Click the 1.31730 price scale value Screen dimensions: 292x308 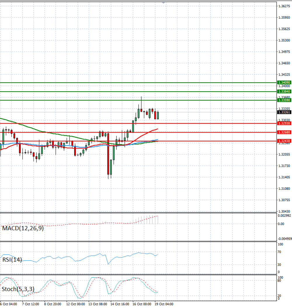[x=284, y=166]
